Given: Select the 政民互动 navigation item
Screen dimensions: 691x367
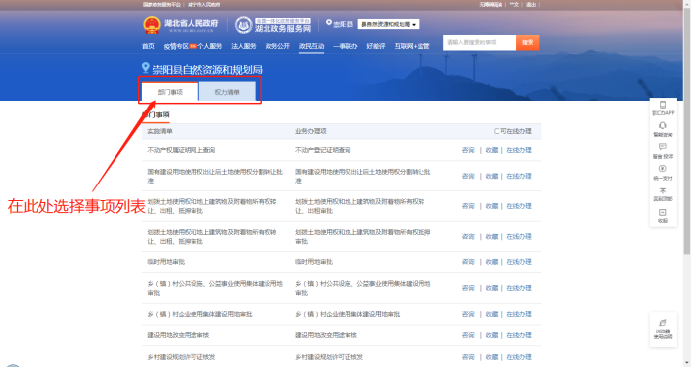Looking at the screenshot, I should 311,46.
